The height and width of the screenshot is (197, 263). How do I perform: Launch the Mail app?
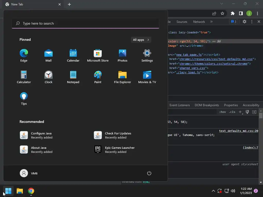[49, 56]
